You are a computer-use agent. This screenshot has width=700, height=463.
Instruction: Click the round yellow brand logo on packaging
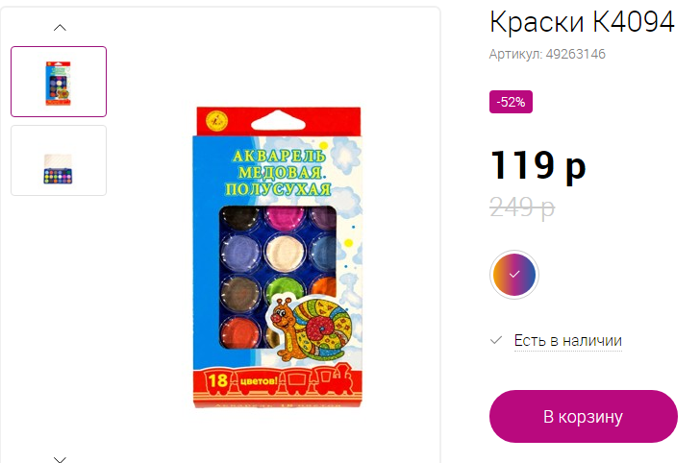[x=216, y=121]
